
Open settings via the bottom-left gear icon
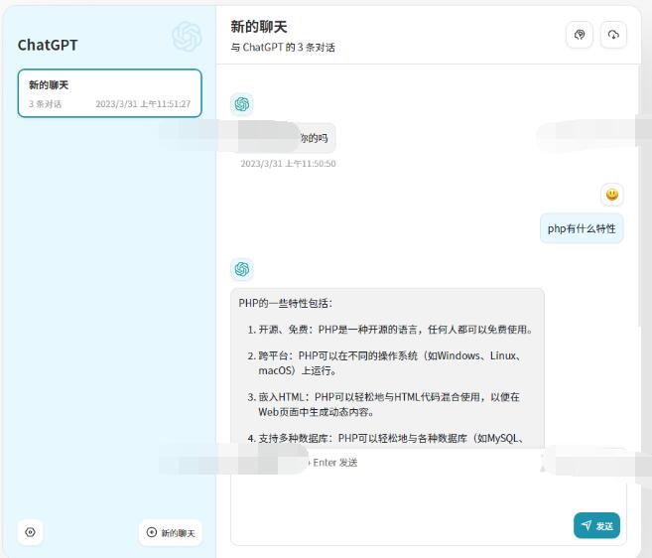30,532
